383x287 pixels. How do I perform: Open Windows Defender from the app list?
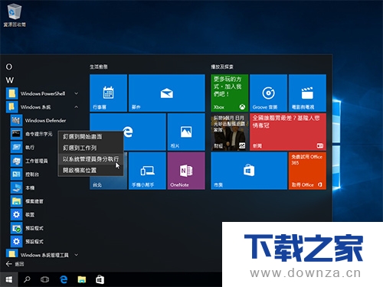[38, 120]
